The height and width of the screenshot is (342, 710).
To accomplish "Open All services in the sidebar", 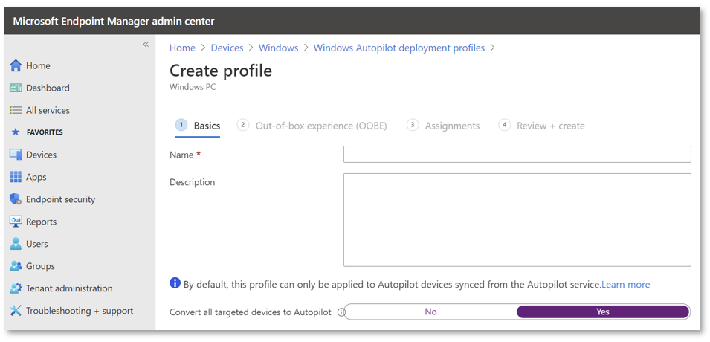I will tap(48, 110).
